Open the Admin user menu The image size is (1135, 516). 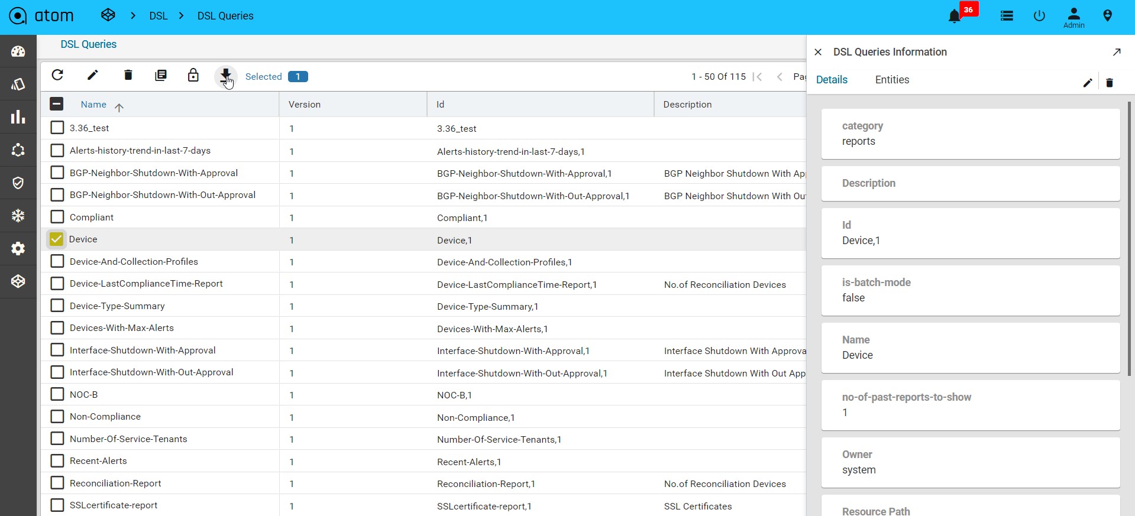click(x=1073, y=17)
